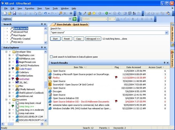Click the delete X toolbar icon

click(65, 13)
